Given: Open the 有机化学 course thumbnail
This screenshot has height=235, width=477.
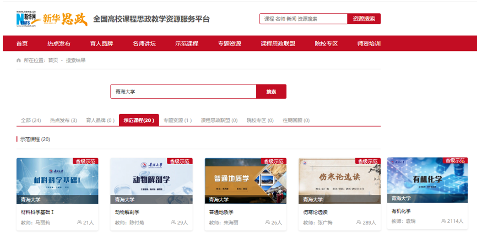Looking at the screenshot, I should coord(427,180).
